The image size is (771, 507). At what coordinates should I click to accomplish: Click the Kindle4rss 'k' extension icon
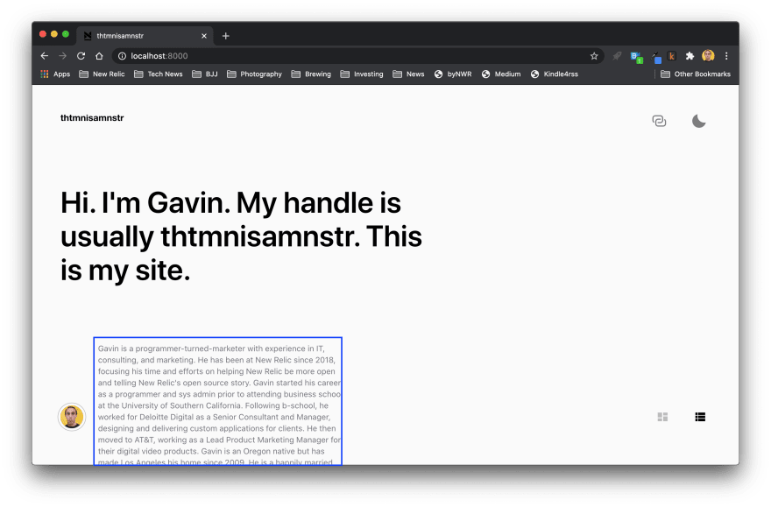coord(672,55)
